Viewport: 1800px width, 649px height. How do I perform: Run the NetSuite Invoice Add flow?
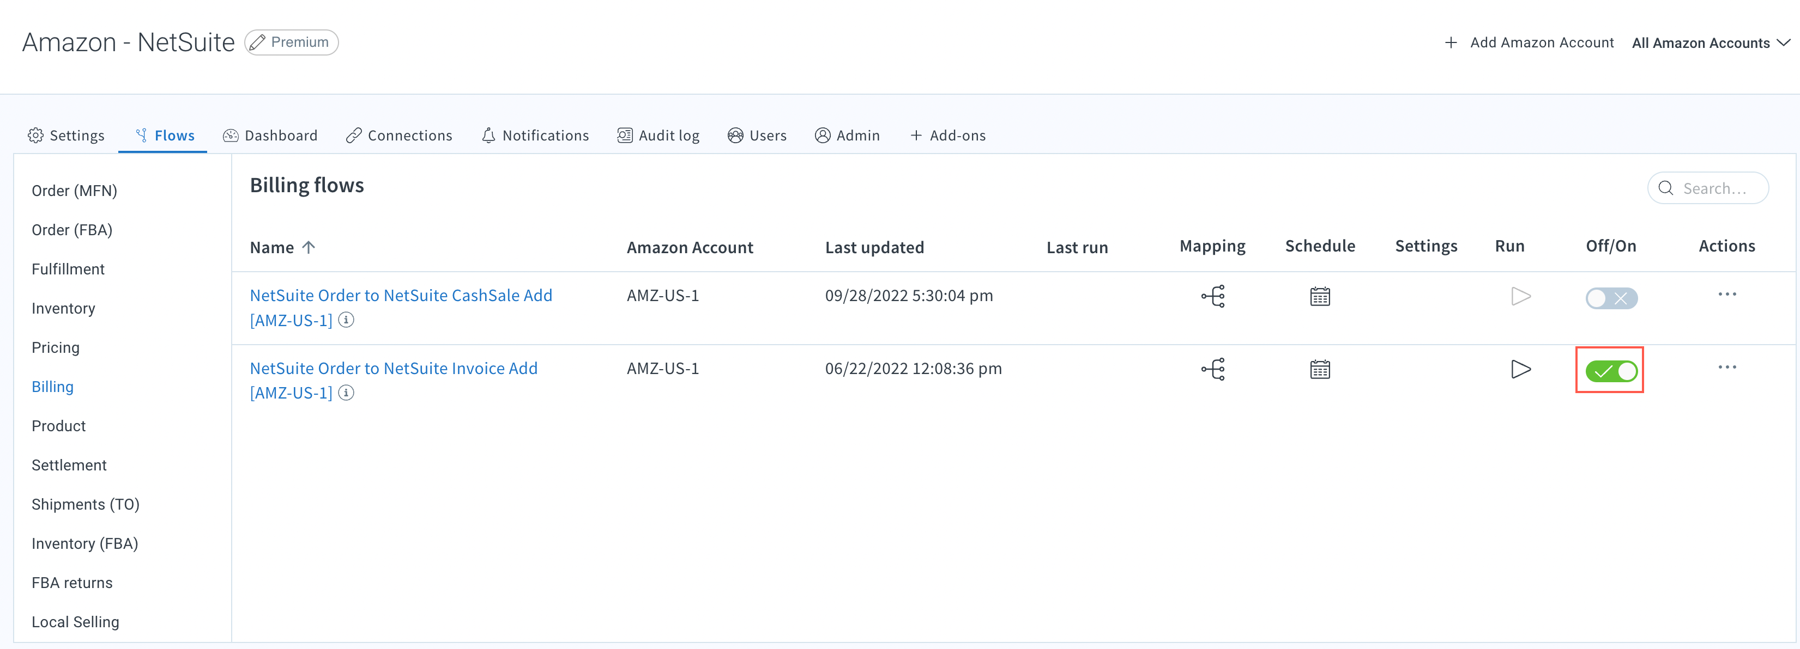(x=1520, y=369)
